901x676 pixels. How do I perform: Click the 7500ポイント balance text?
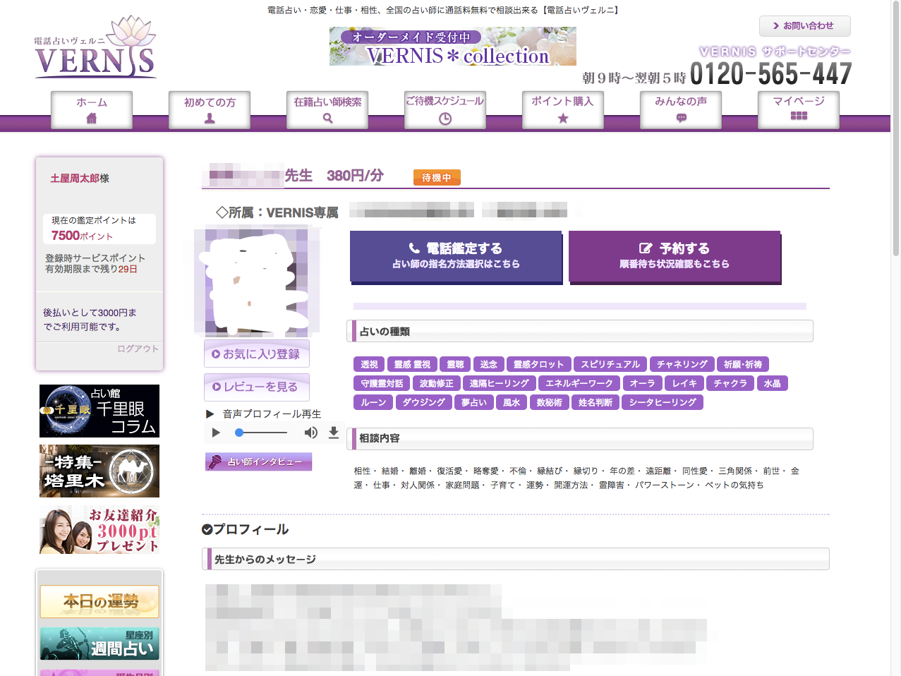point(82,236)
